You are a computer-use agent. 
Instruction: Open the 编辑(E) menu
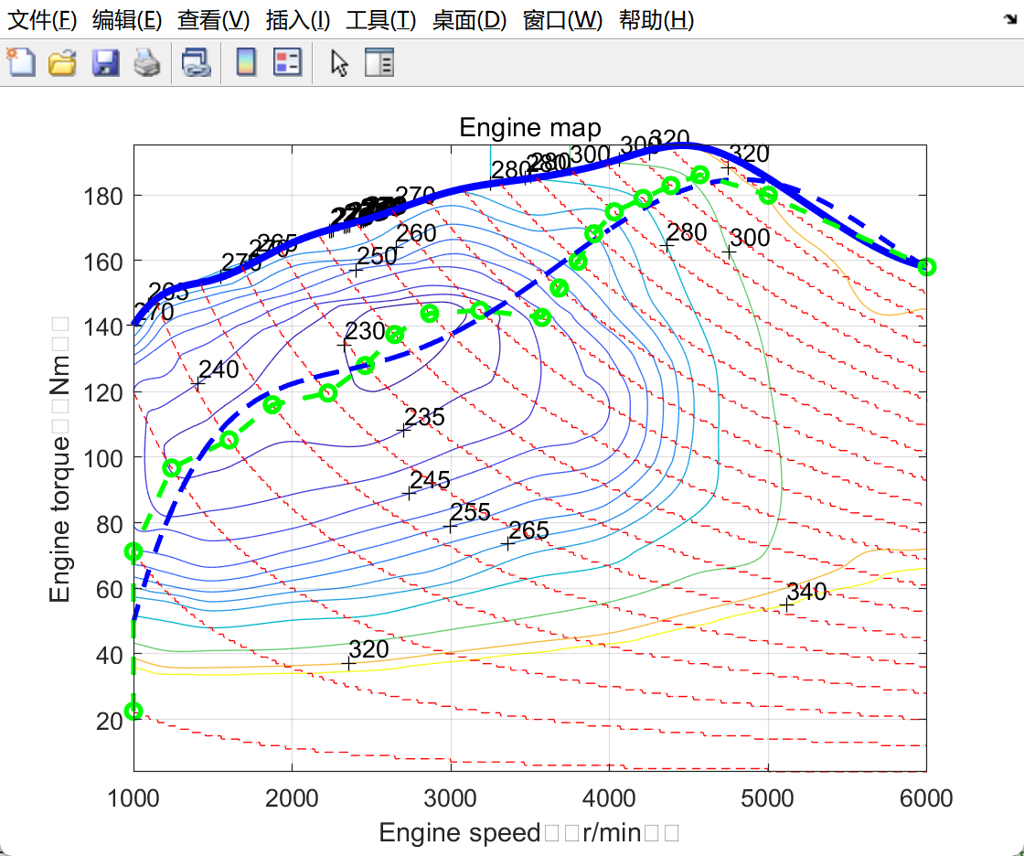127,20
